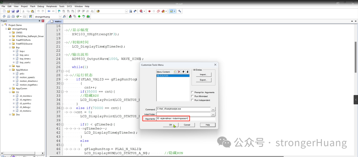Select Software Packs green diamond icon
The image size is (358, 157).
point(79,17)
